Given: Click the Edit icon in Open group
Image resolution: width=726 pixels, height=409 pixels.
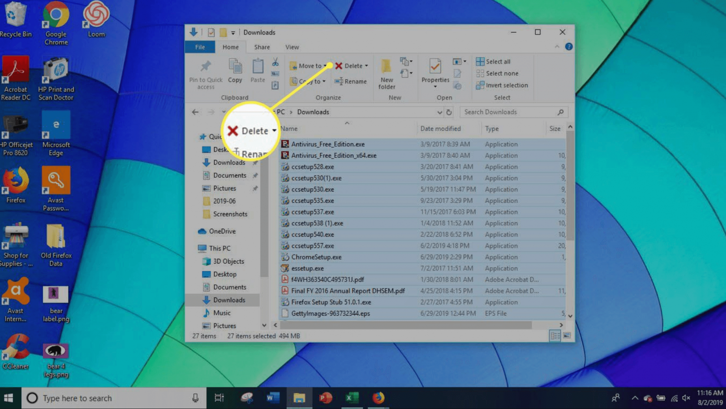Looking at the screenshot, I should point(457,73).
